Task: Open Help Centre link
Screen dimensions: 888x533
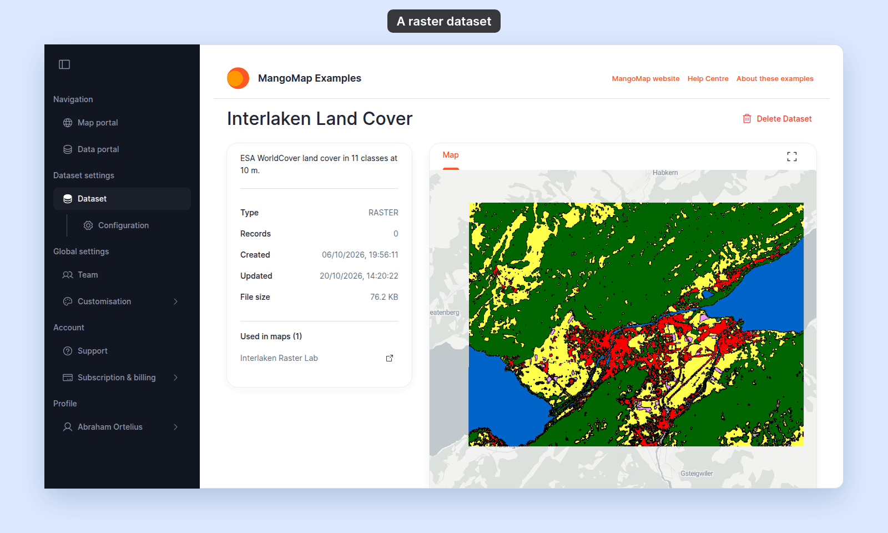Action: click(708, 79)
